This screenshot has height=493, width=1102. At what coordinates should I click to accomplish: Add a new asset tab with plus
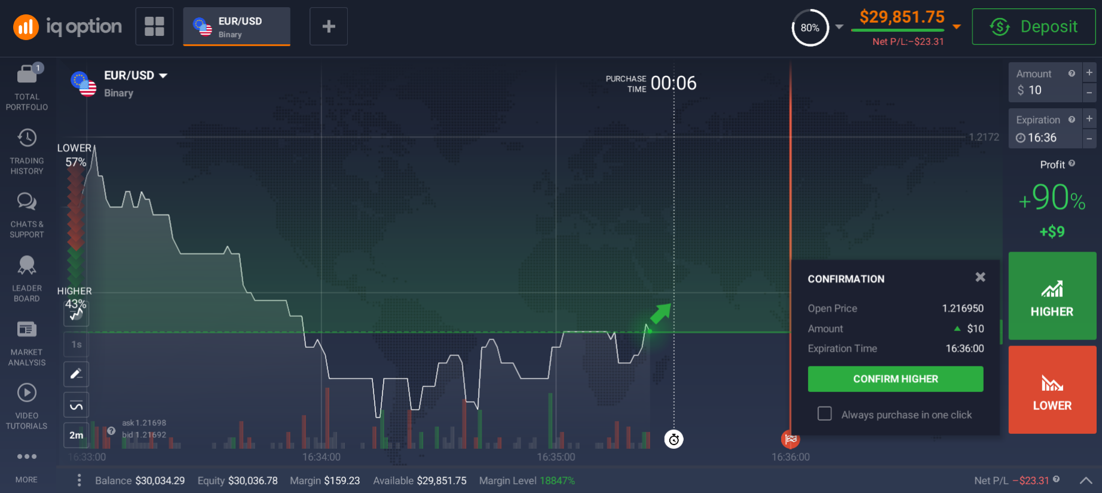click(x=329, y=26)
